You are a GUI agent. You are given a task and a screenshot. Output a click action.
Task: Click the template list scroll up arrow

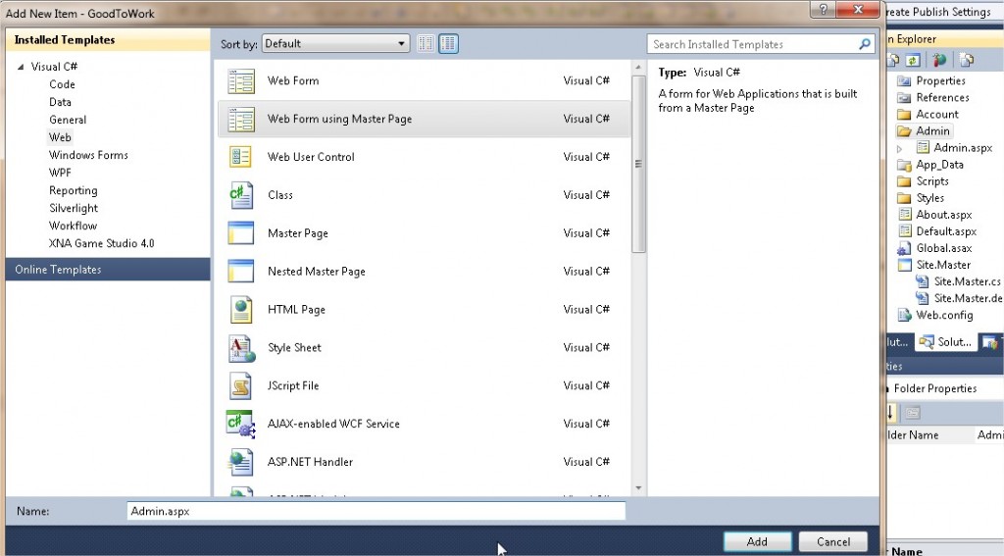pos(637,67)
